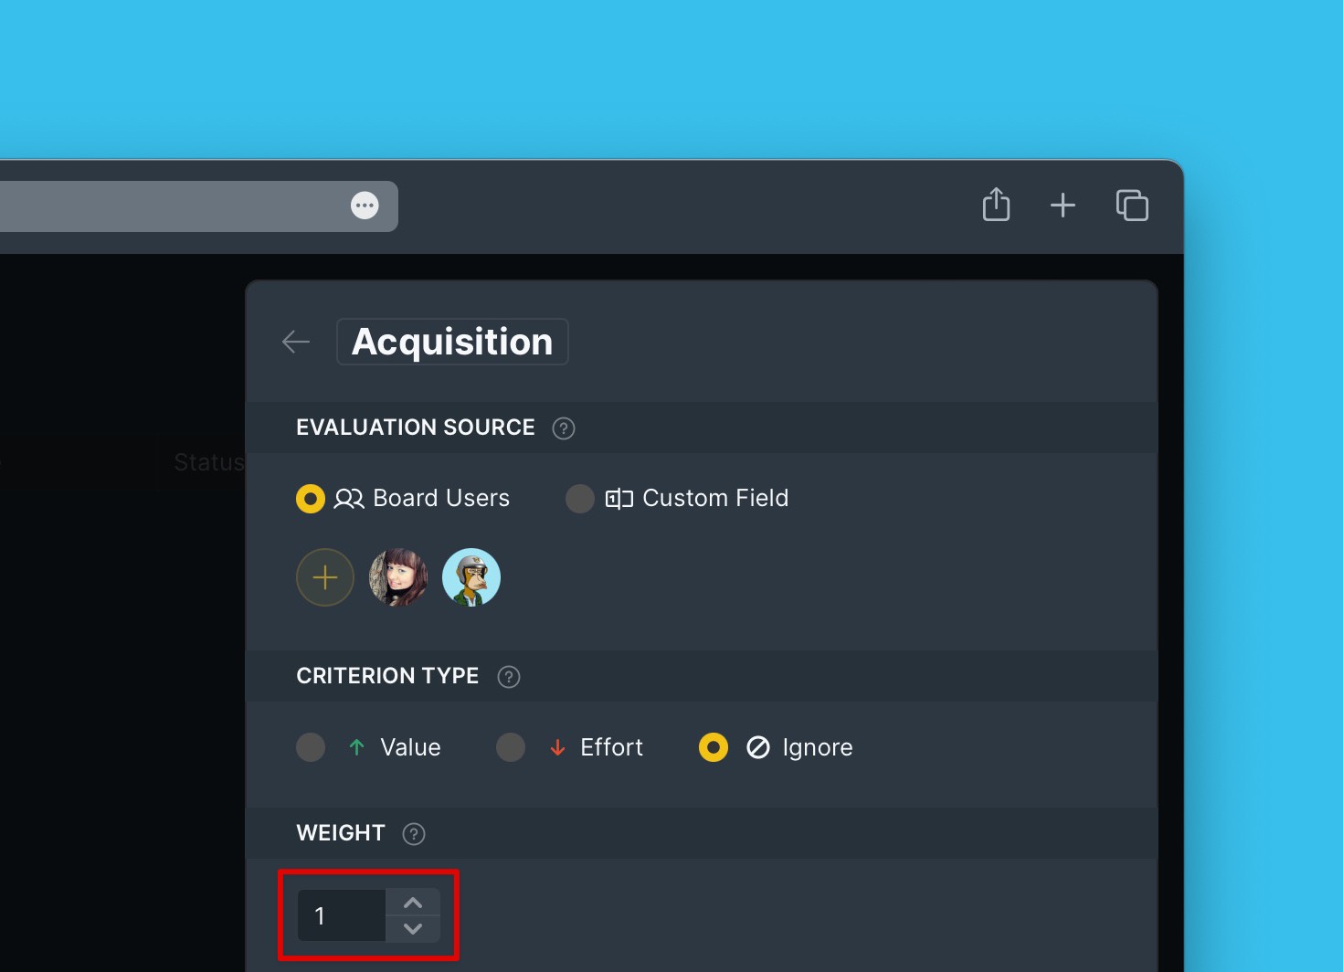Increase weight with the up arrow
The height and width of the screenshot is (972, 1343).
pyautogui.click(x=413, y=903)
